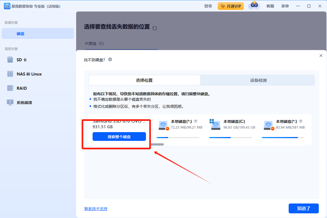The width and height of the screenshot is (327, 218).
Task: Open the 联系技术支持 link
Action: [96, 209]
